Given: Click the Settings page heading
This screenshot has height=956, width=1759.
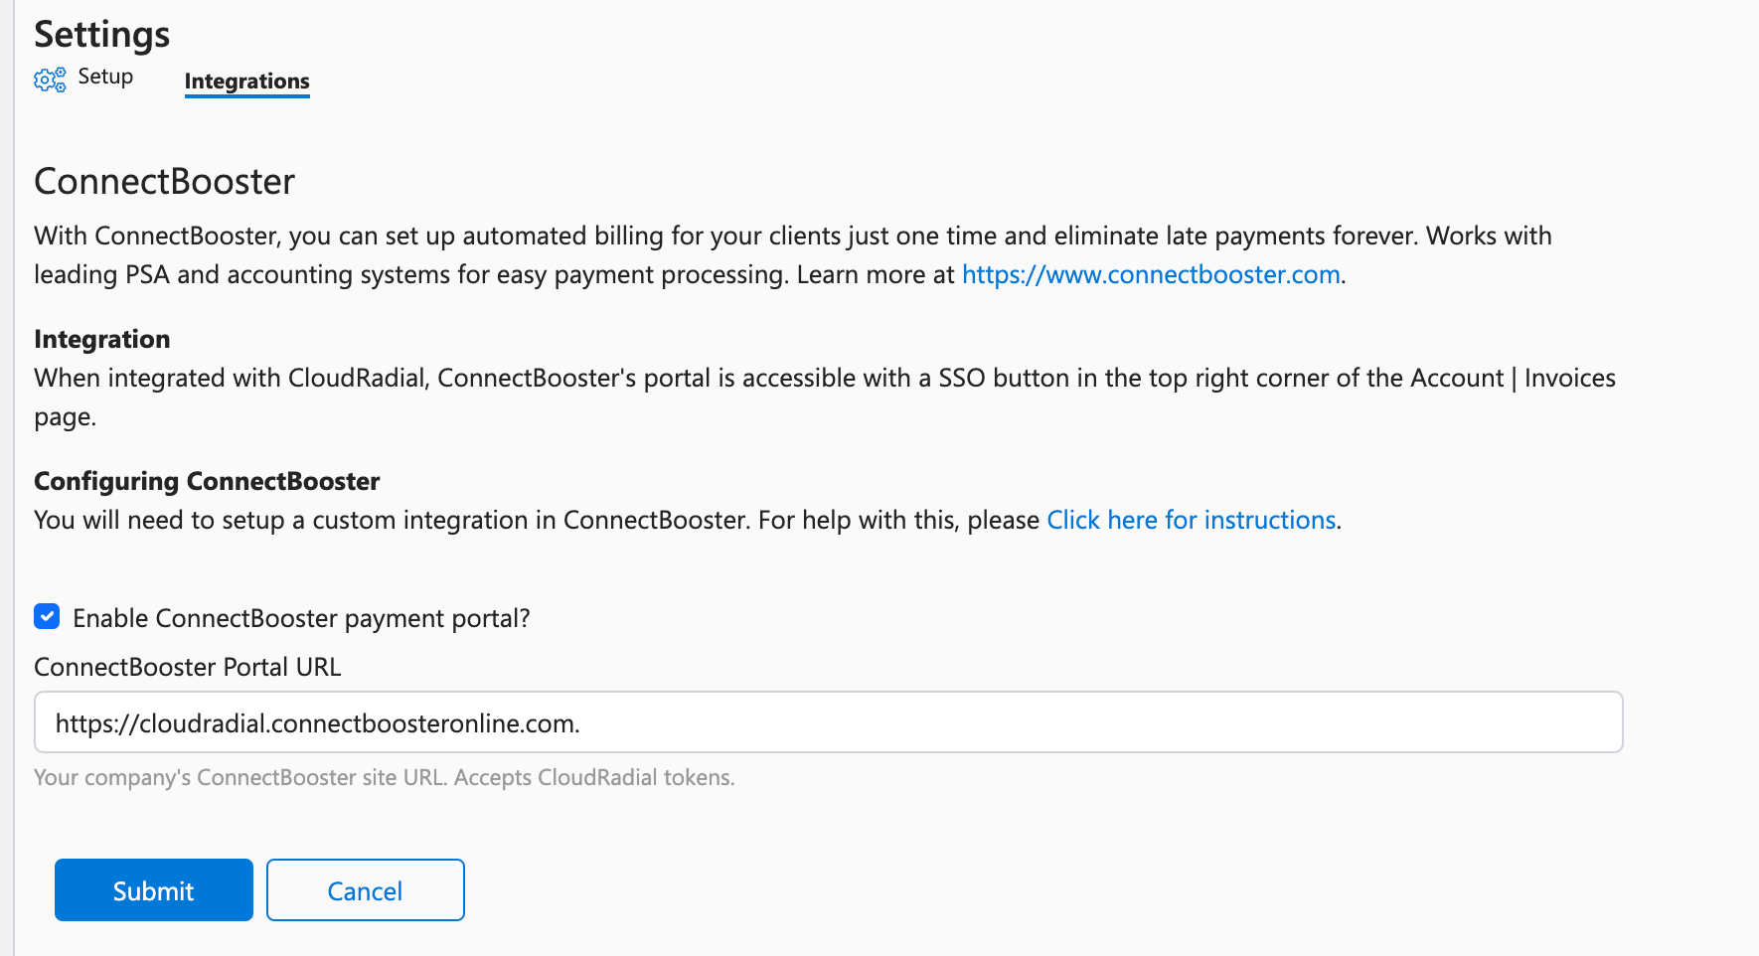Looking at the screenshot, I should [x=102, y=34].
